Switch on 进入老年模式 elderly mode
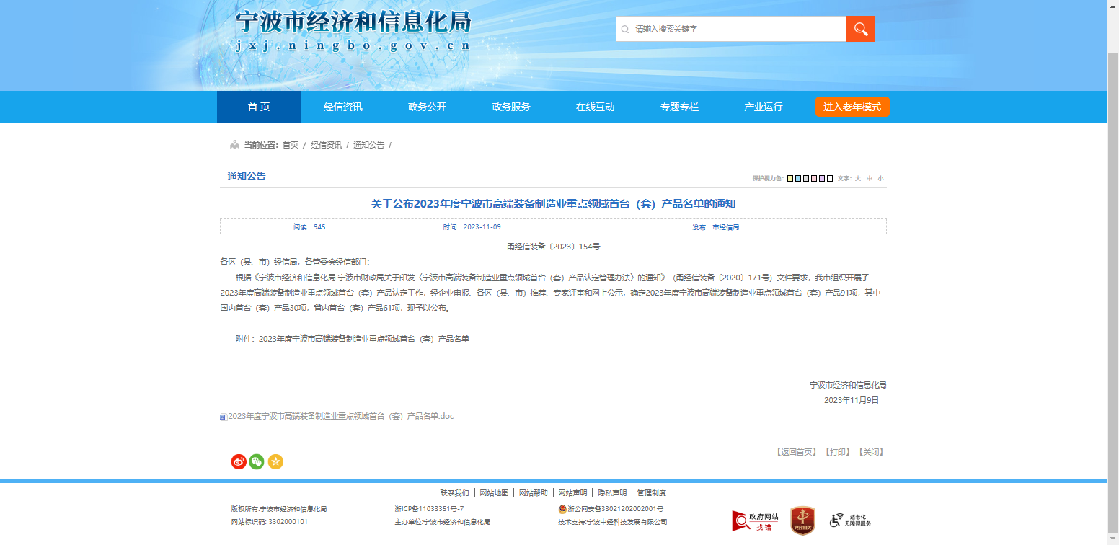The width and height of the screenshot is (1119, 545). pos(852,107)
